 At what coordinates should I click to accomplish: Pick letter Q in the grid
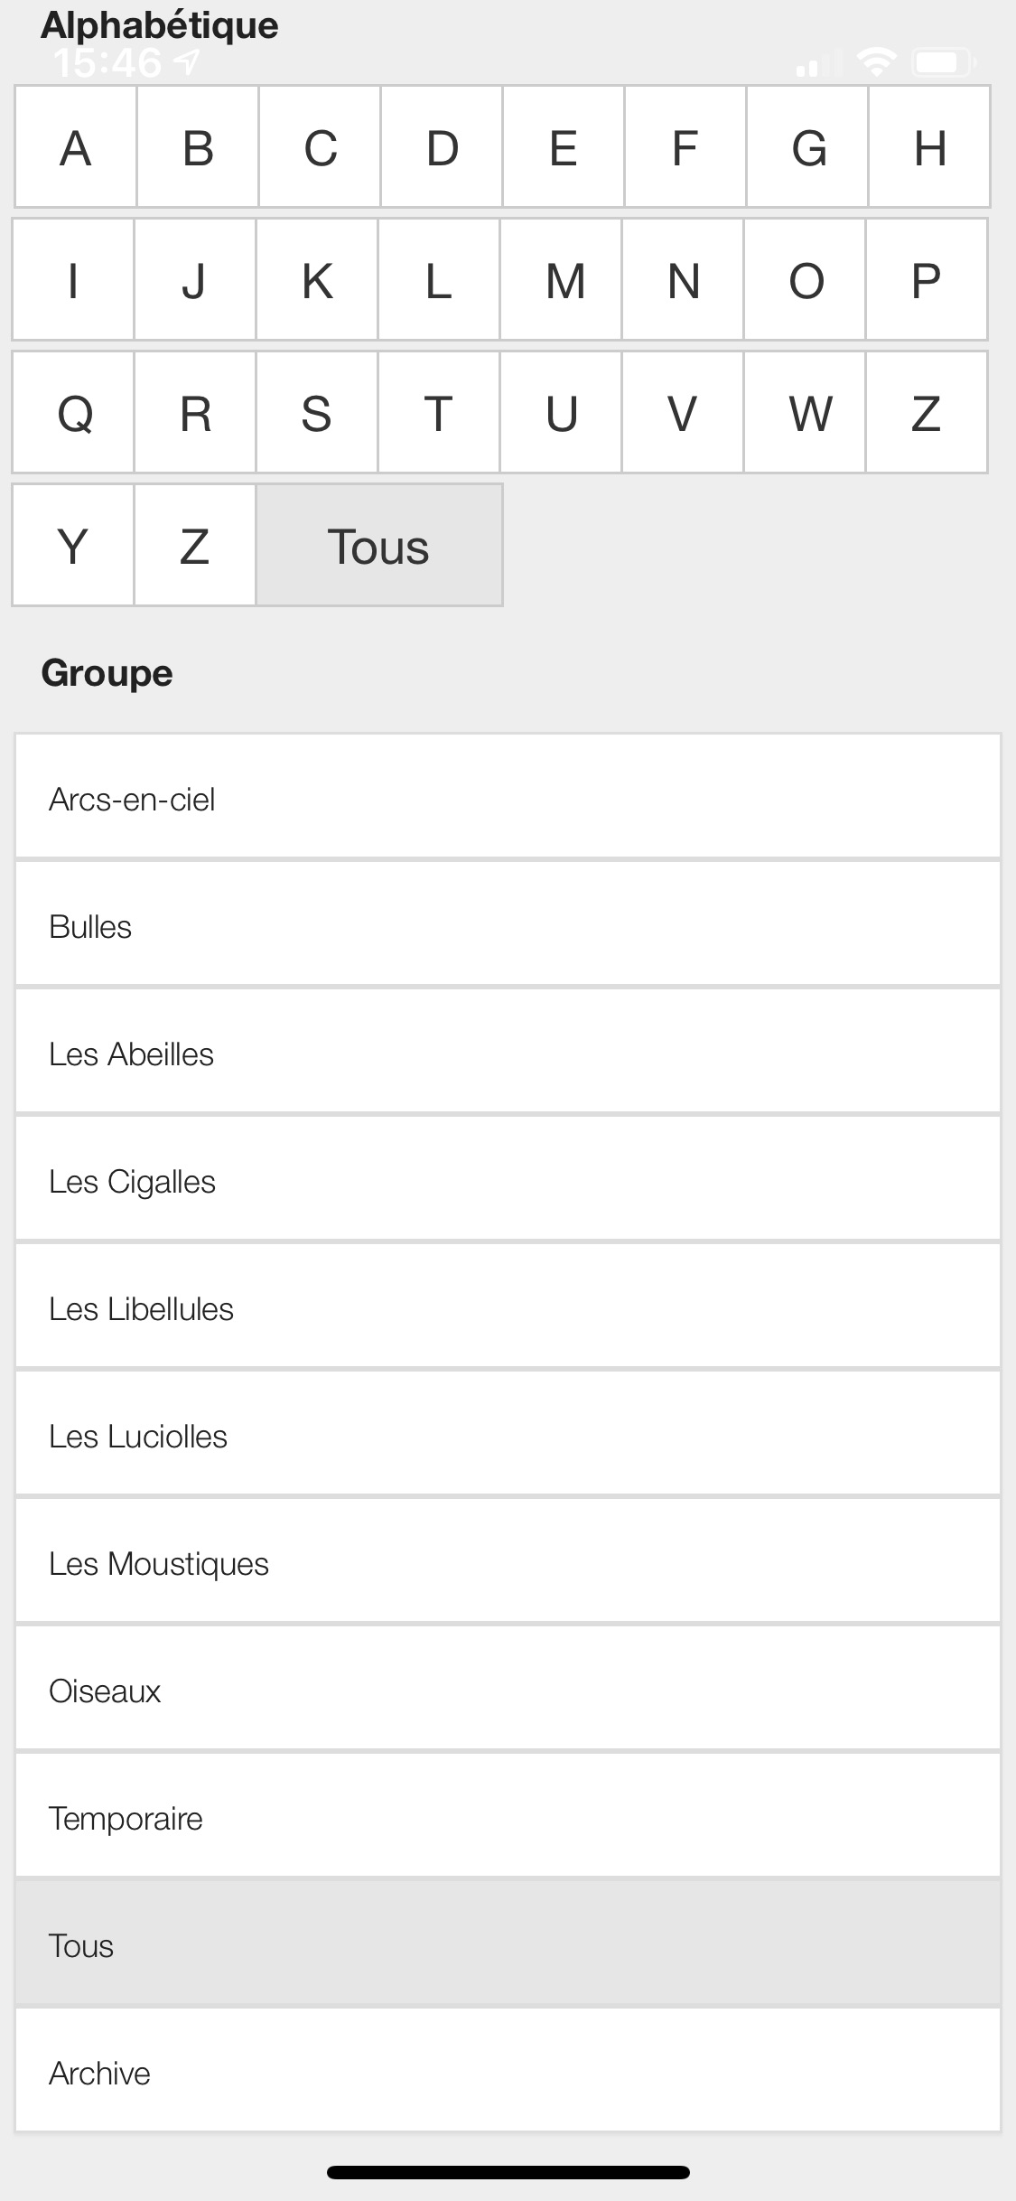click(74, 413)
